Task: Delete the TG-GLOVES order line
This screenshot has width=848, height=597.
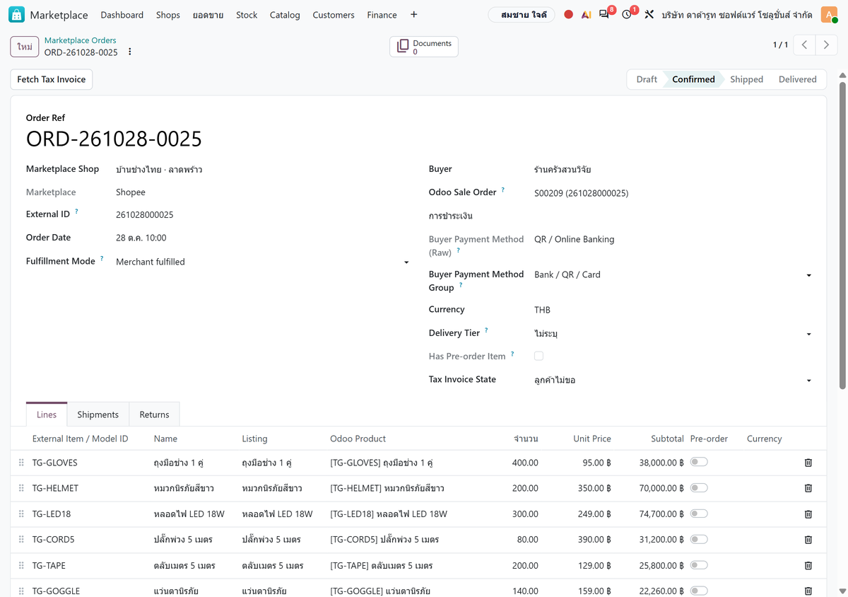Action: [x=808, y=463]
